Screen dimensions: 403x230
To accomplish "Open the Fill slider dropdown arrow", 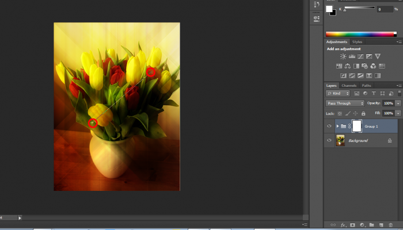I will [398, 113].
